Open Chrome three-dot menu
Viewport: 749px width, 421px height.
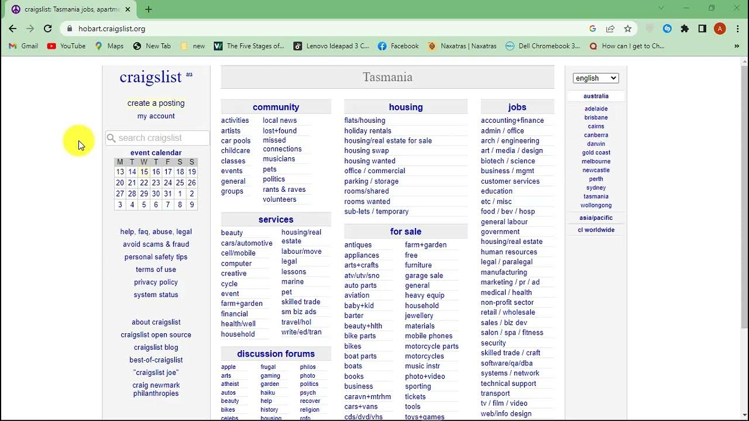737,29
